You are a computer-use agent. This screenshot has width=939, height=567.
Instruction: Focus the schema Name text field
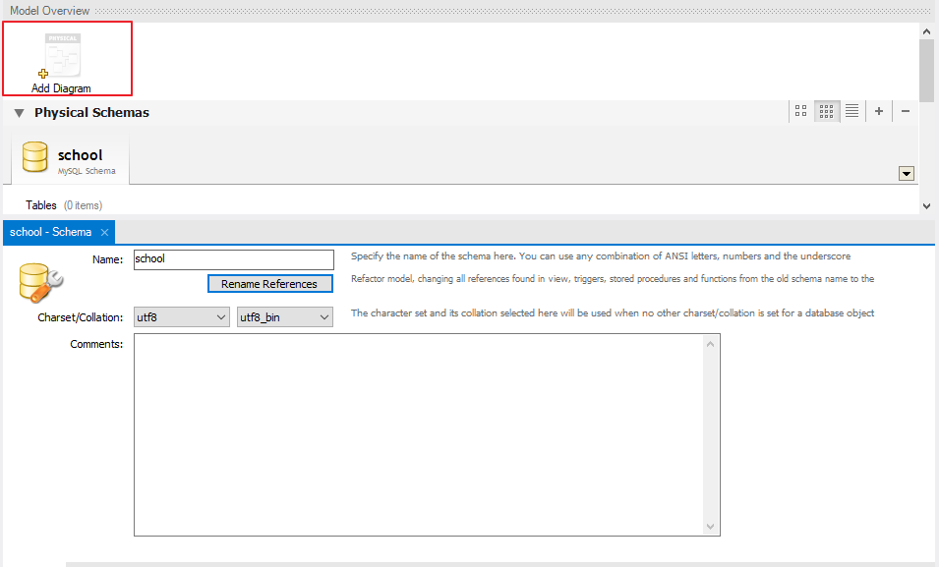(234, 259)
